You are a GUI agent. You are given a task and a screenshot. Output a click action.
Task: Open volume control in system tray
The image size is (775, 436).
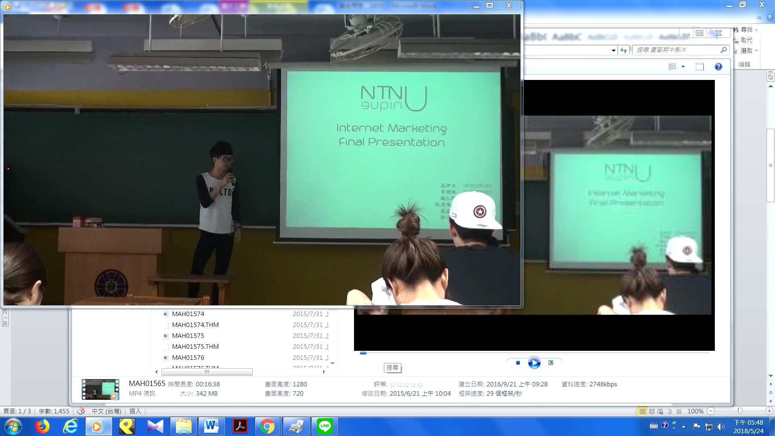coord(721,426)
